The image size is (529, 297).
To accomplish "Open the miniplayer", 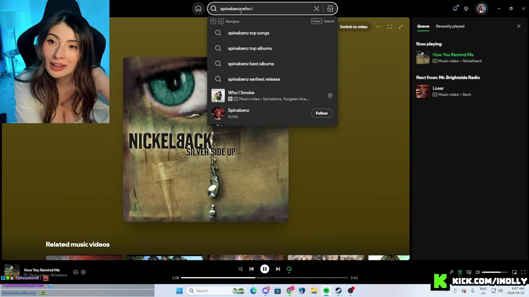I will click(x=514, y=272).
